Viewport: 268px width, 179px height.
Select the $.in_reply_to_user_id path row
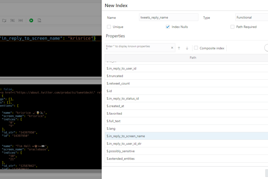tap(186, 68)
